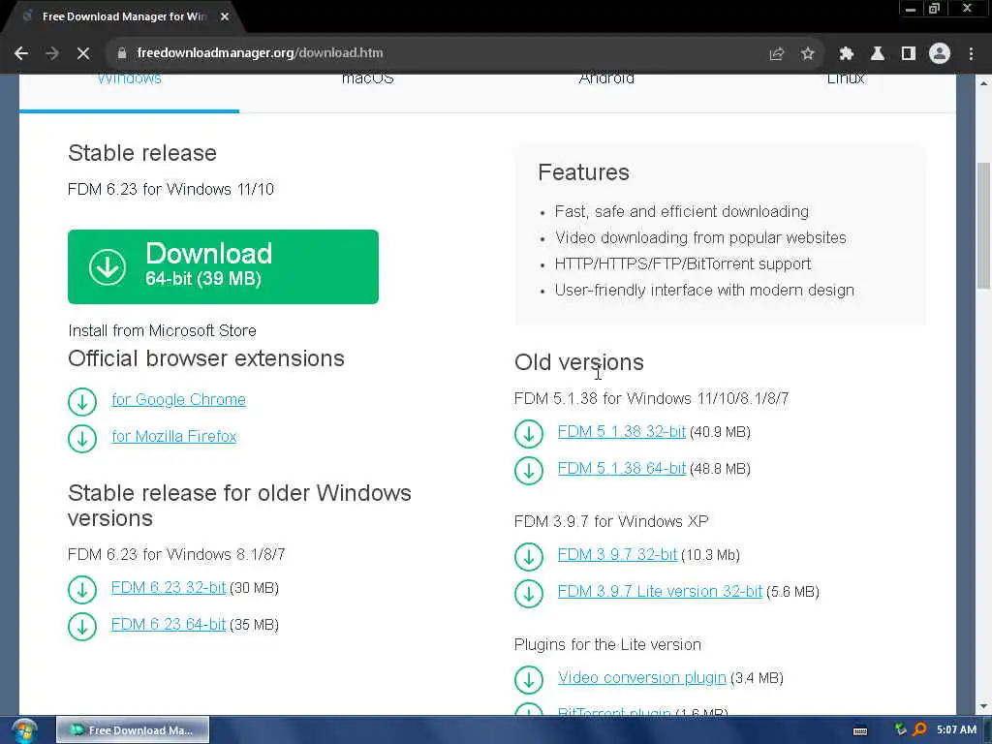Click download icon beside Mozilla Firefox extension
The image size is (992, 744).
[82, 438]
